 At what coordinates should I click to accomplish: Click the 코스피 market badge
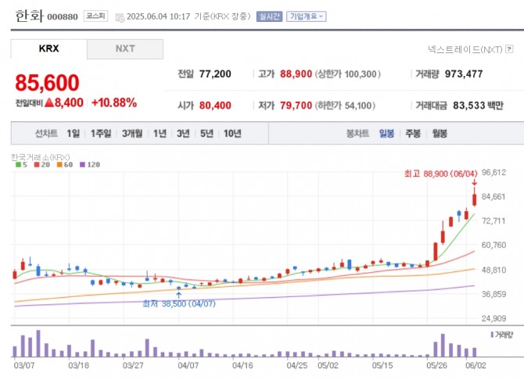(x=95, y=16)
